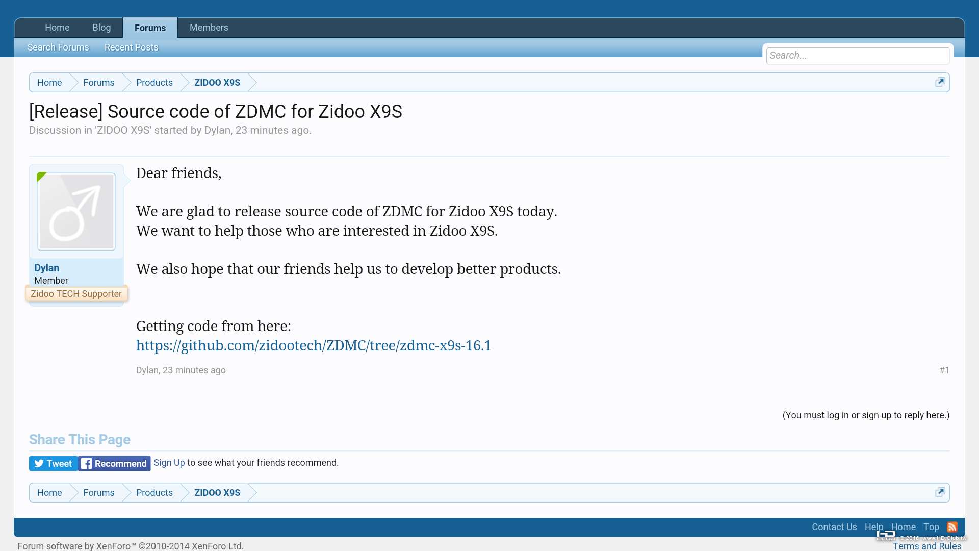Click the RSS feed icon in footer

click(x=952, y=527)
